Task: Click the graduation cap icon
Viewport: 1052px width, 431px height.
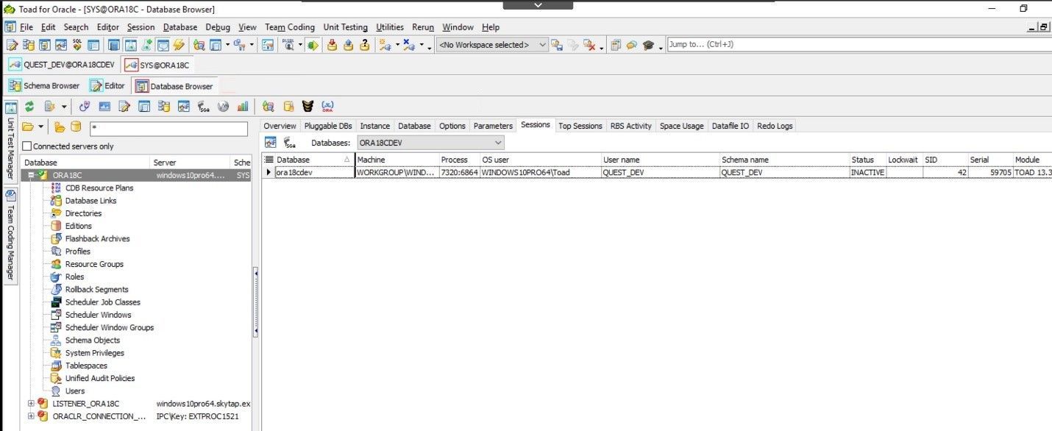Action: 648,45
